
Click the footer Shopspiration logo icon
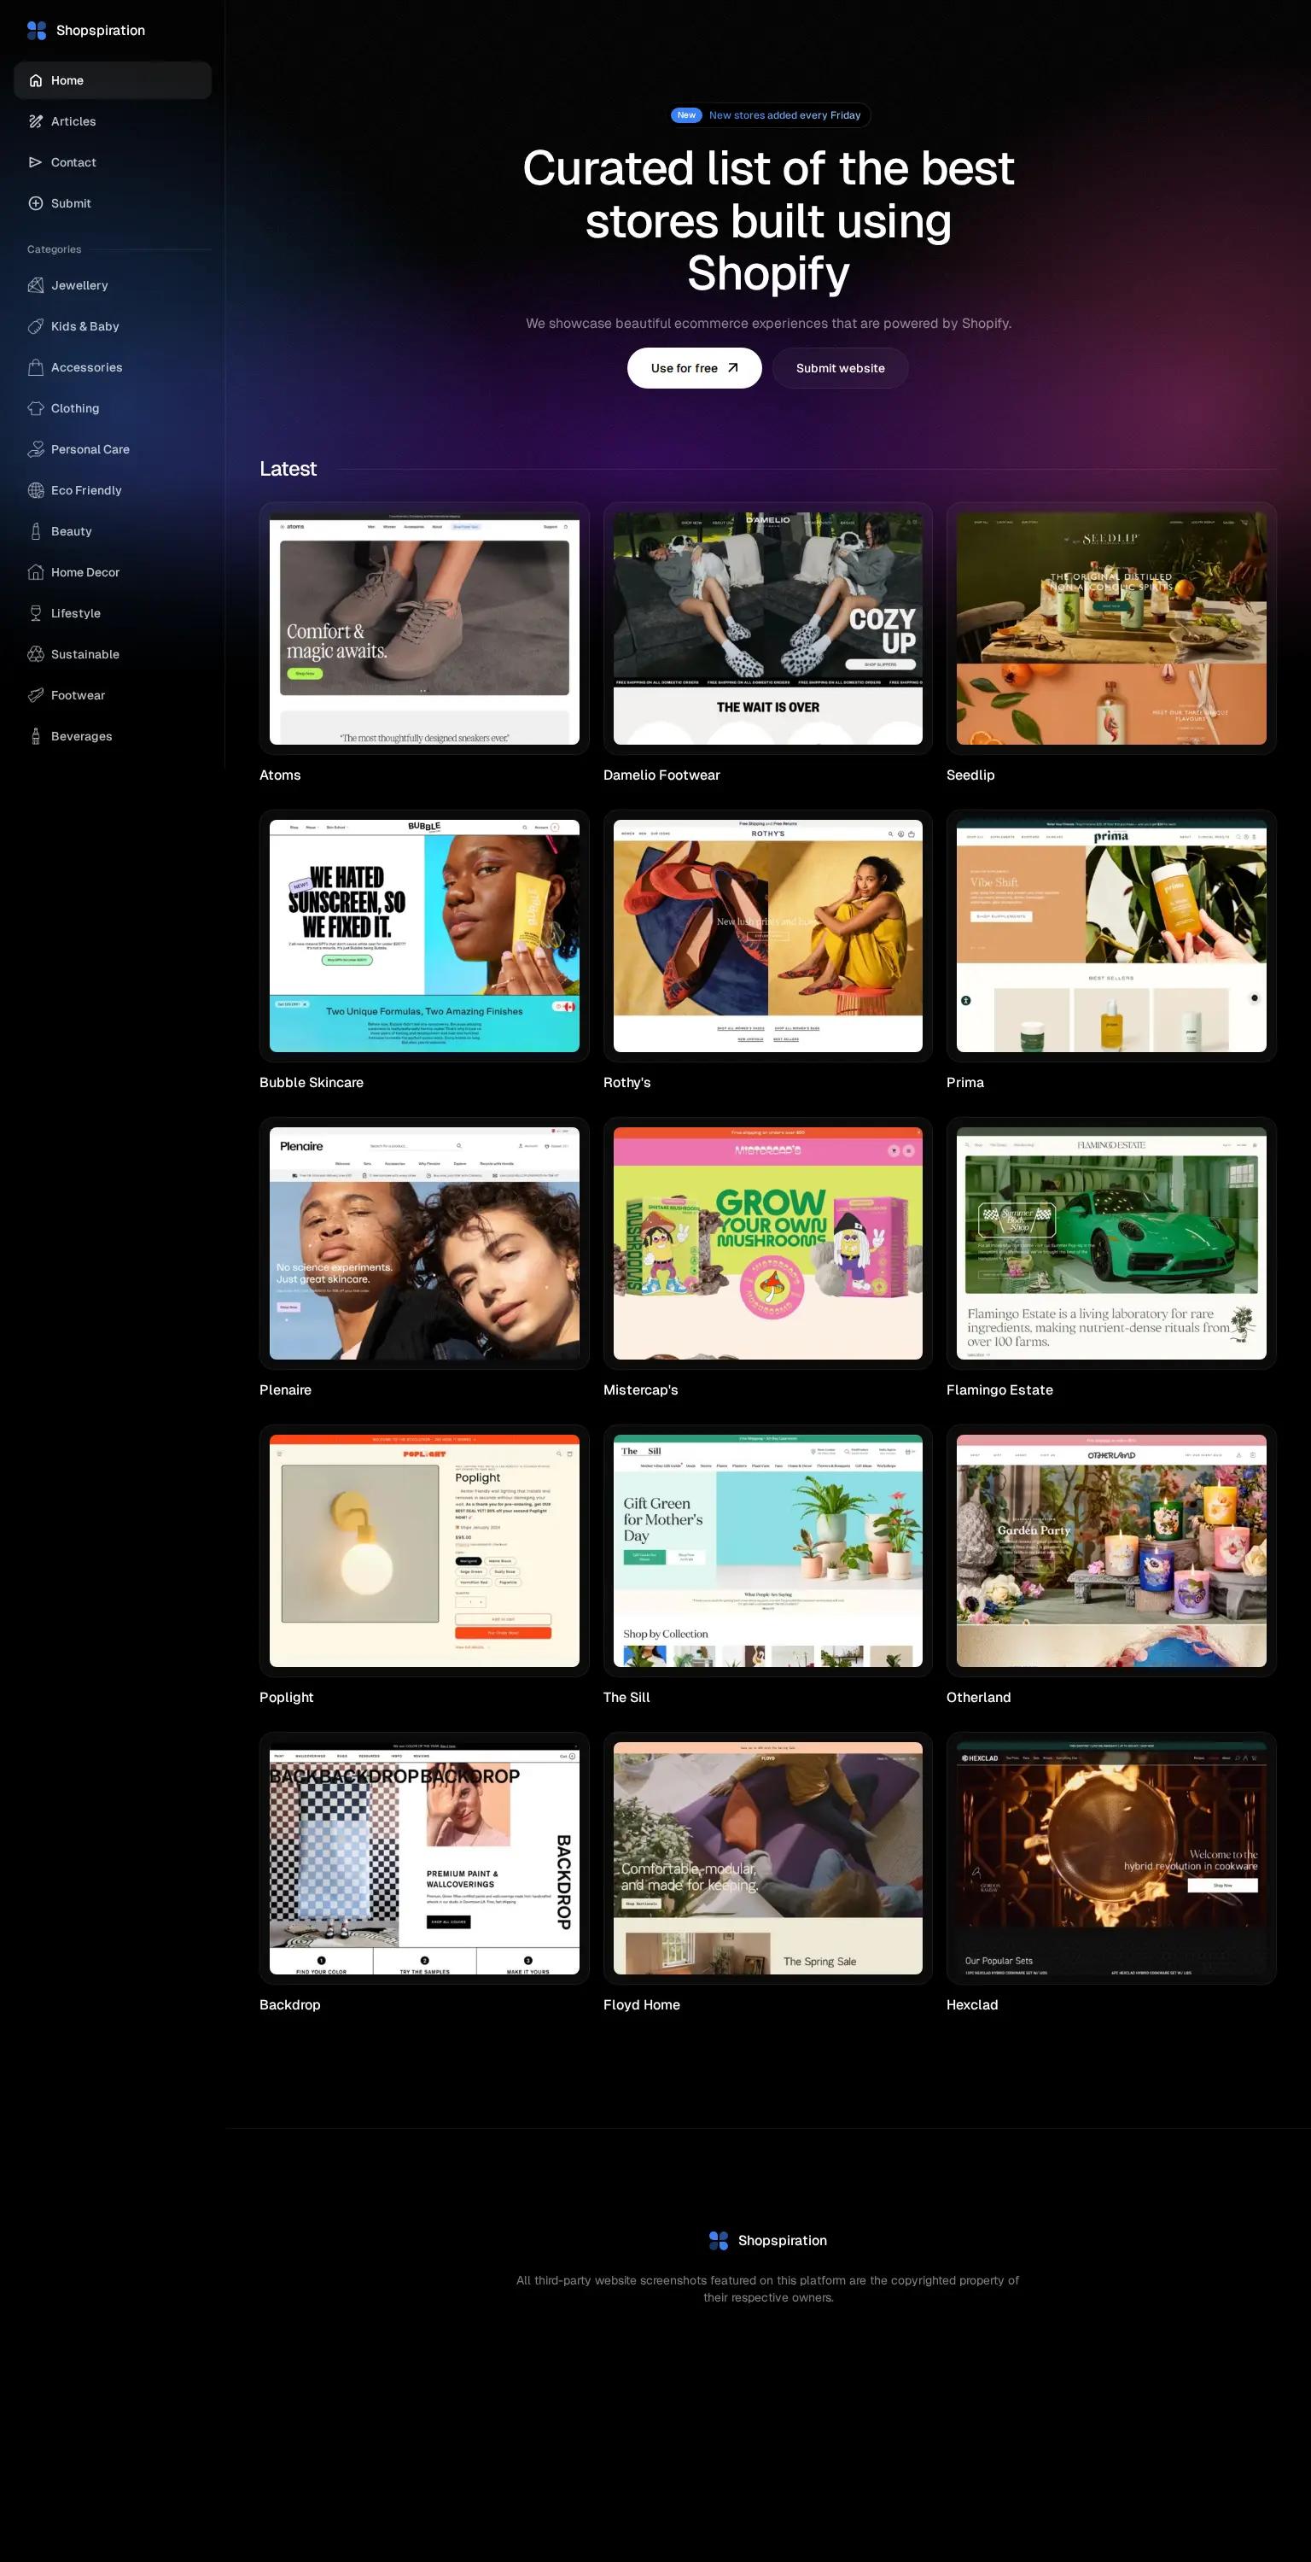(719, 2241)
